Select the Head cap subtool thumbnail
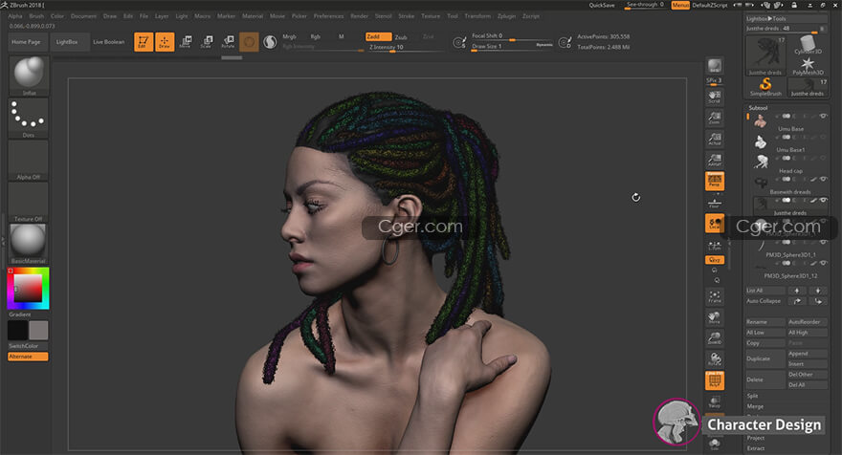The width and height of the screenshot is (842, 455). [x=761, y=163]
